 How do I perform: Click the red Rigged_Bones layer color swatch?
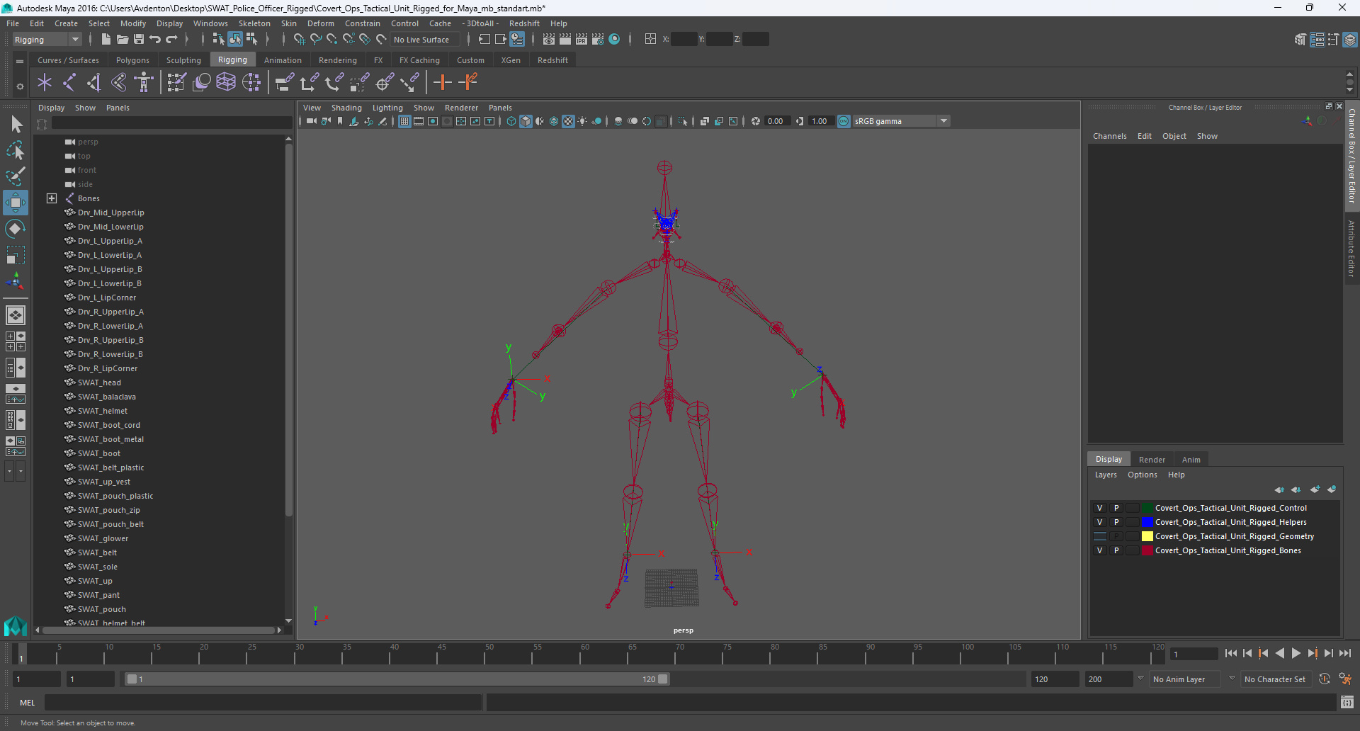(x=1147, y=550)
